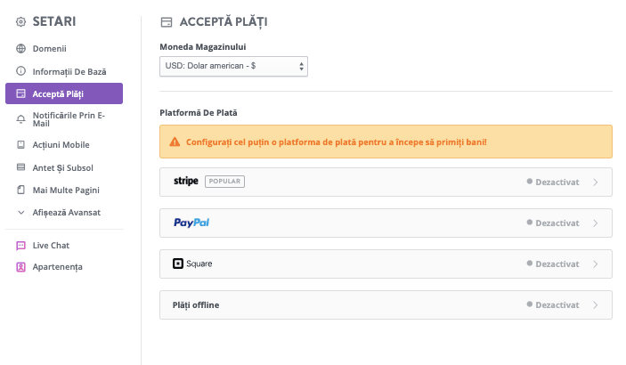This screenshot has height=365, width=626.
Task: Click the membership icon beside Apartenența
Action: 21,266
